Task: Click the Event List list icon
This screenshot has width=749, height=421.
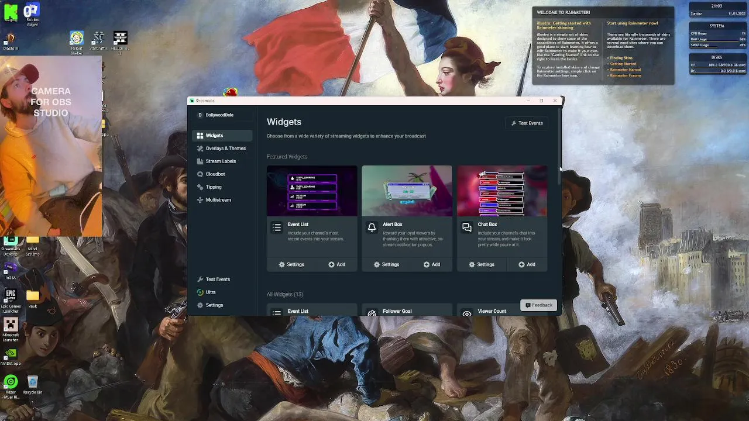Action: point(277,227)
